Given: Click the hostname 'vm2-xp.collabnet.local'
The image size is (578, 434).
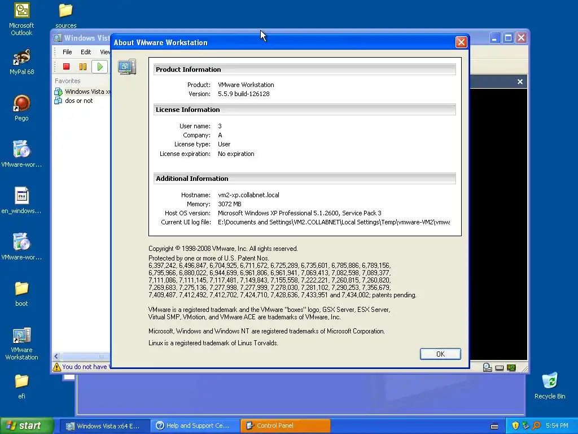Looking at the screenshot, I should click(x=248, y=195).
